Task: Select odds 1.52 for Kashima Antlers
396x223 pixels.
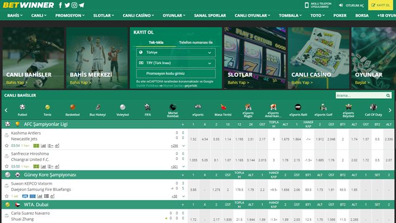Action: (x=193, y=139)
